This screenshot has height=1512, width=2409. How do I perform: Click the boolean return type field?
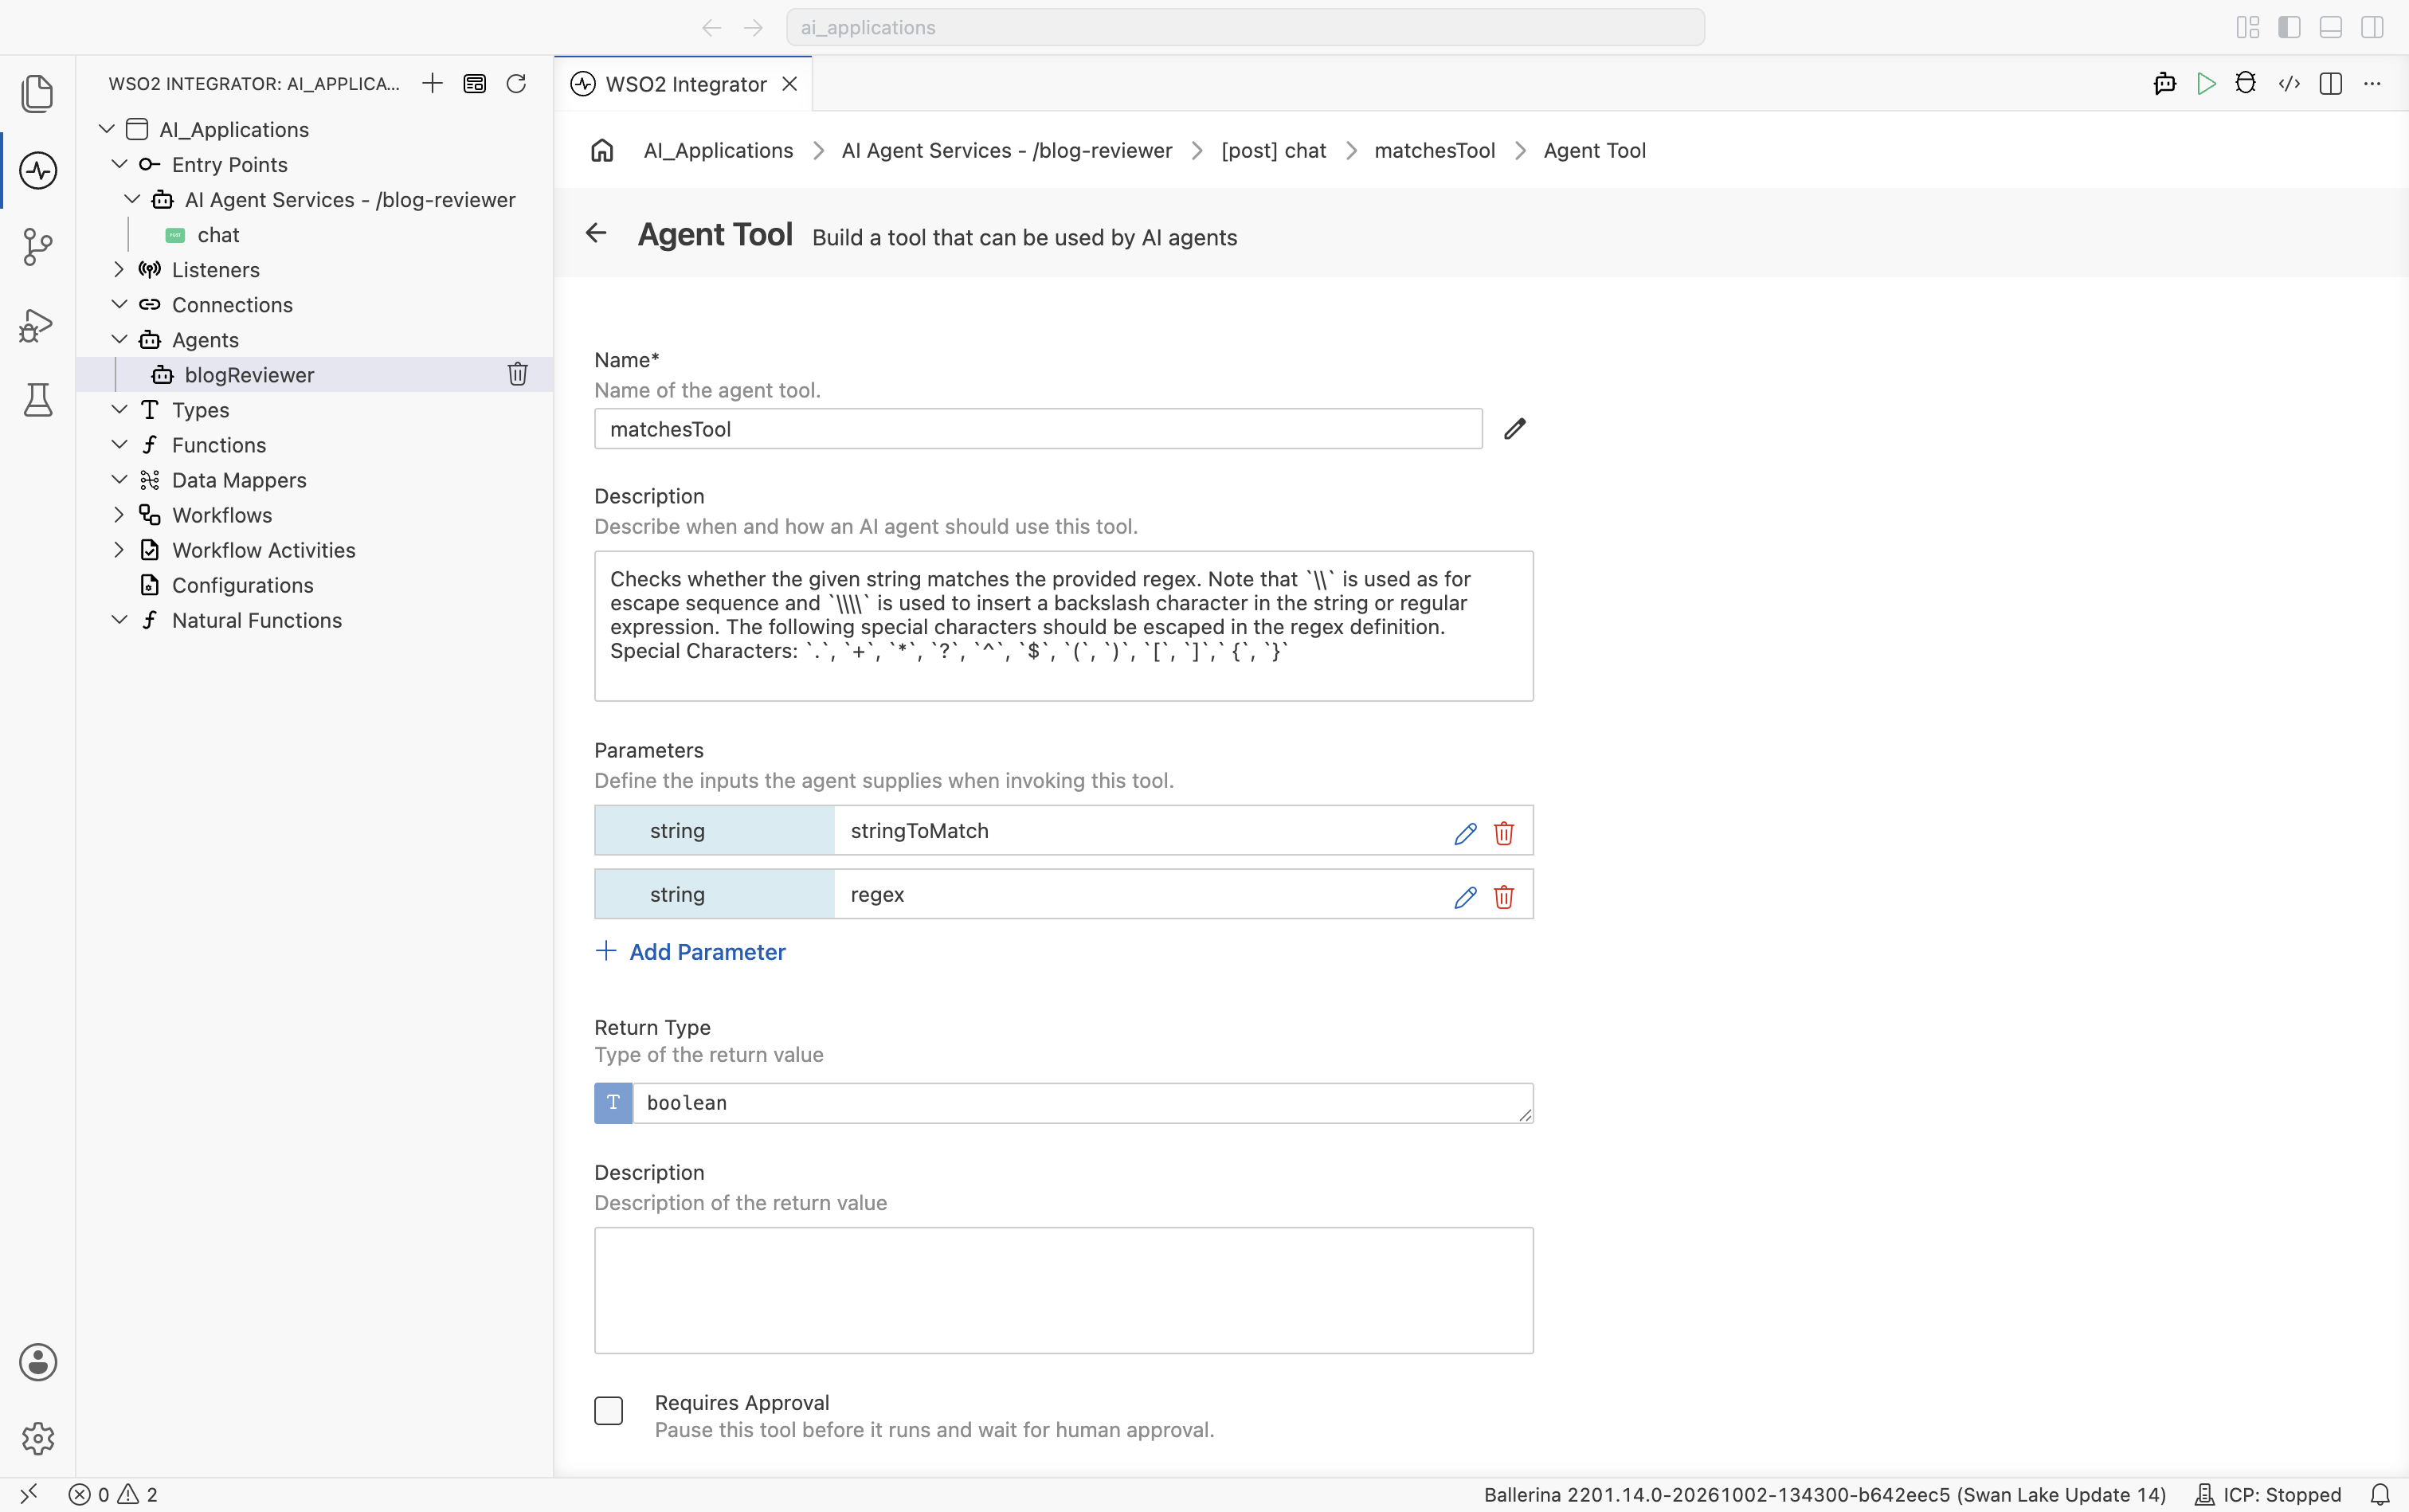[x=1083, y=1103]
